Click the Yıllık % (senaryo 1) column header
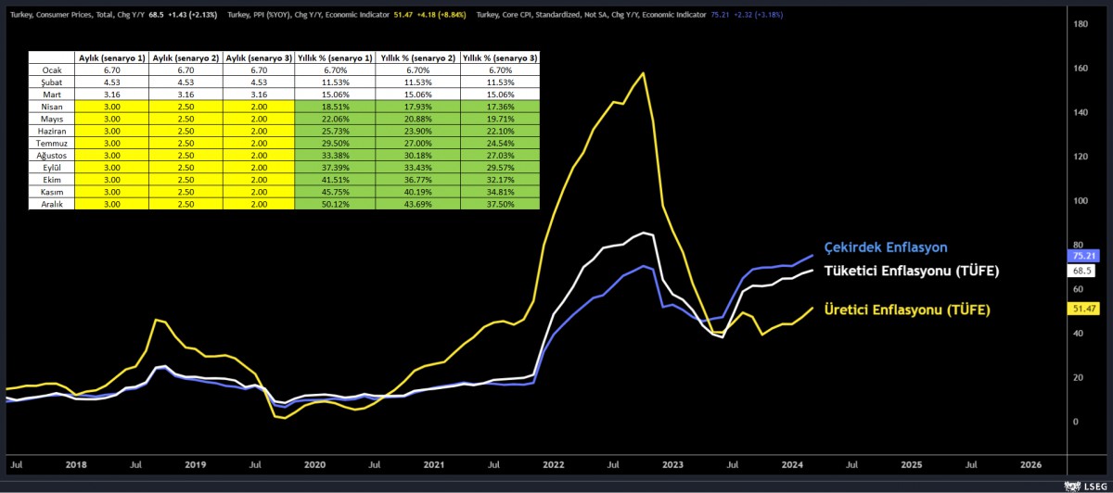Viewport: 1113px width, 493px height. (335, 57)
